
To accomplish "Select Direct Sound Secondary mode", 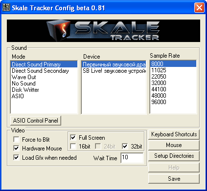I will pos(44,71).
